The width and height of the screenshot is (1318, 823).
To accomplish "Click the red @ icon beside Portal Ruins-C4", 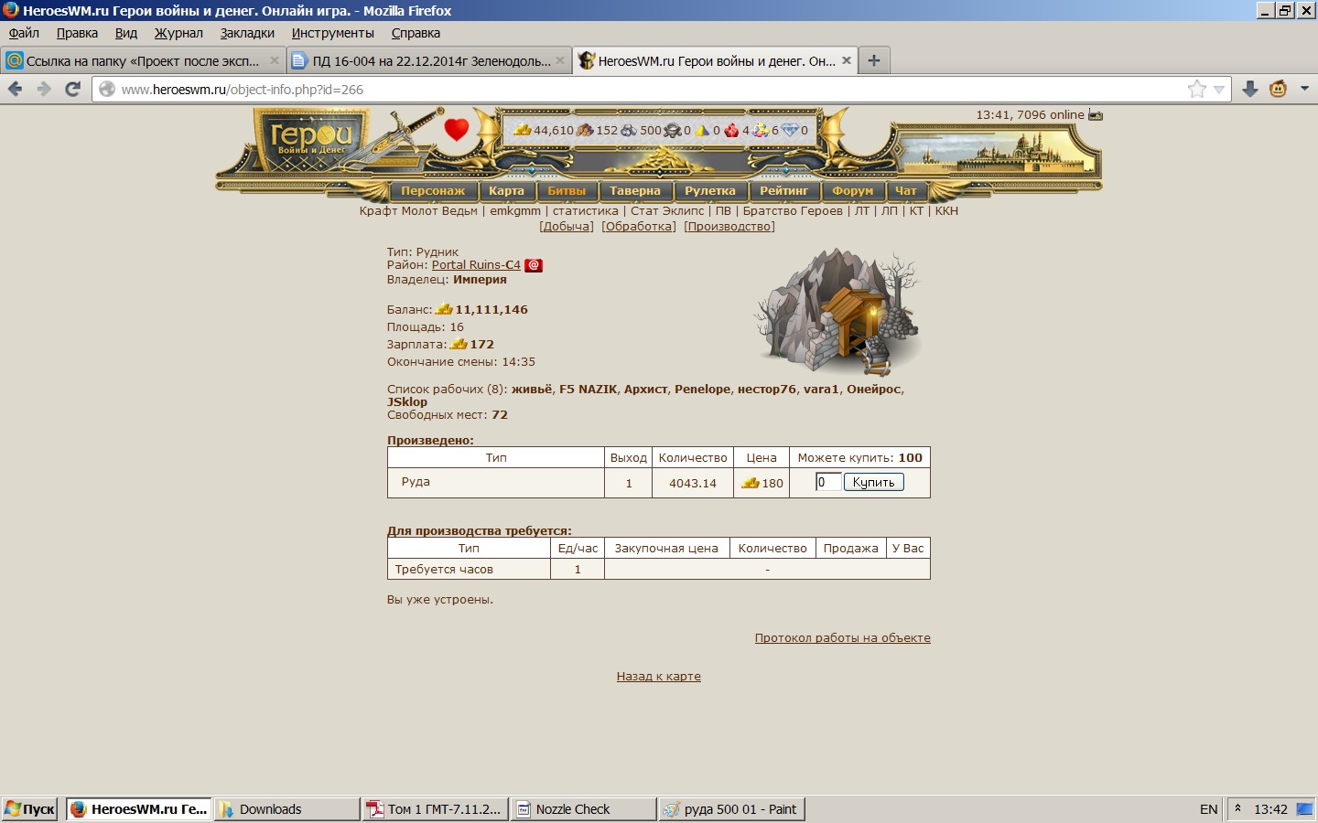I will click(534, 265).
